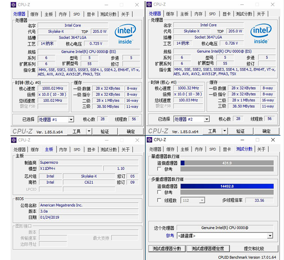Viewport: 284px width, 260px height.
Task: Click bus speed value 100.03 MHz
Action: pyautogui.click(x=188, y=100)
